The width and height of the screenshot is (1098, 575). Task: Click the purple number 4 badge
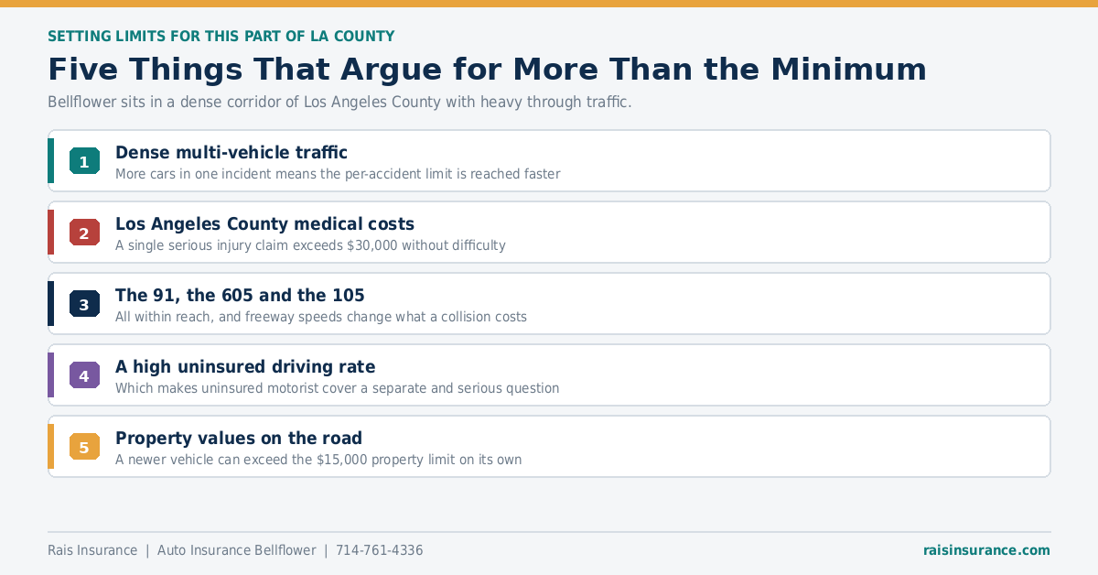(x=84, y=375)
